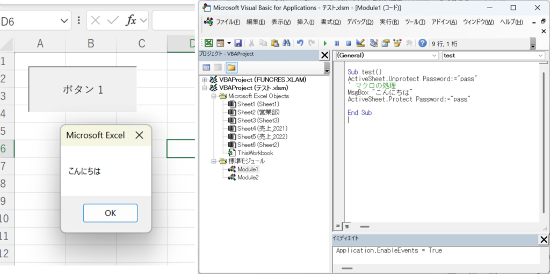
Task: Open the (General) object dropdown
Action: [435, 55]
